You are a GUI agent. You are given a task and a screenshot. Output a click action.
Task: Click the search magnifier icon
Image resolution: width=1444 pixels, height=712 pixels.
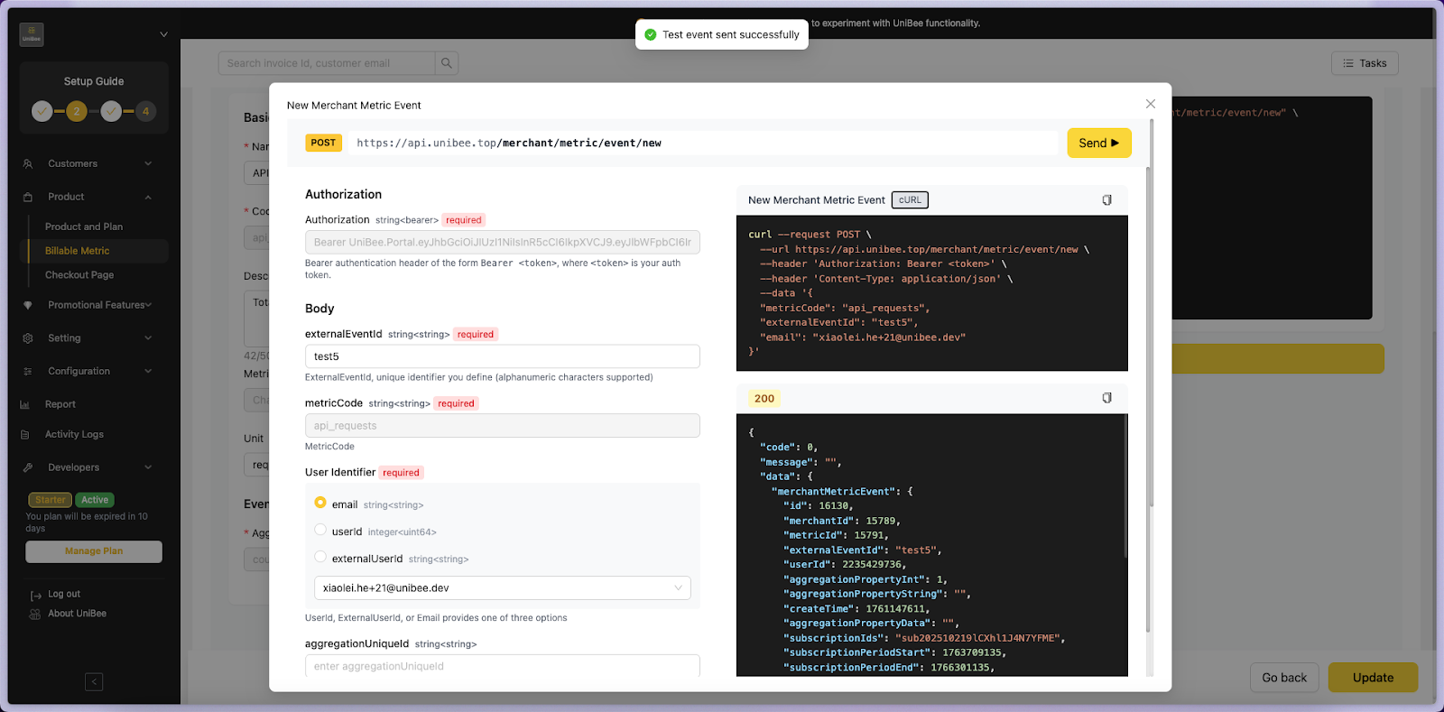(446, 63)
